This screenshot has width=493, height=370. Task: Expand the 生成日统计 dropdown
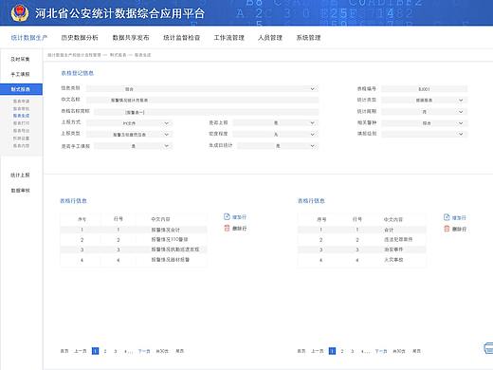tap(278, 146)
